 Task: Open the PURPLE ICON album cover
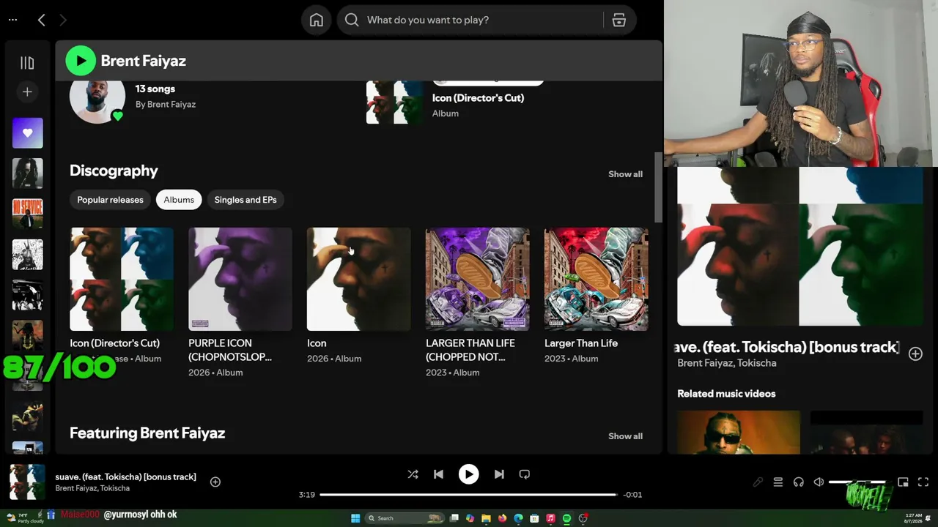coord(240,279)
